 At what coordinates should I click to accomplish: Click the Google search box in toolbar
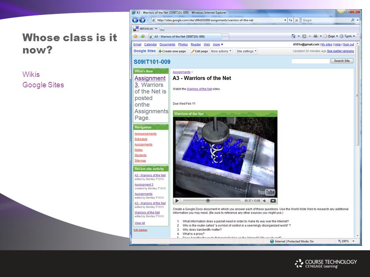pos(326,20)
